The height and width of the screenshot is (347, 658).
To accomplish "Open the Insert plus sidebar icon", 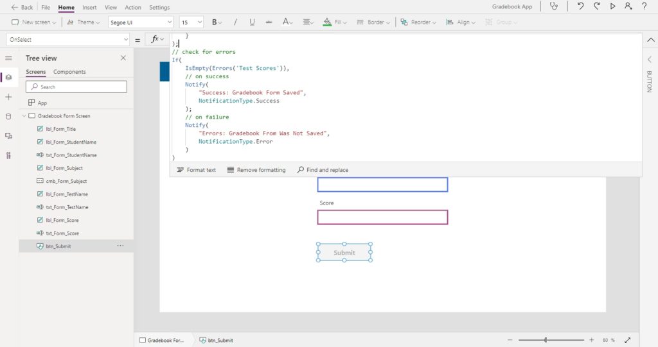I will click(x=8, y=97).
